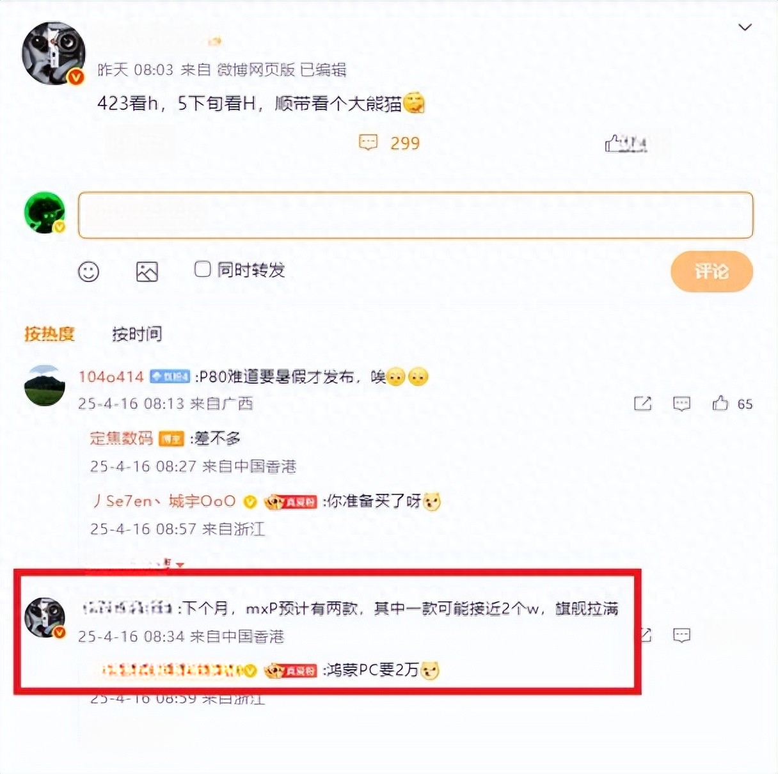Screen dimensions: 778x774
Task: Expand the small replies arrow above highlighted comment
Action: point(180,565)
